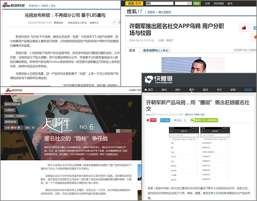Click the red thumbs-up like icon on the Sohu article

pyautogui.click(x=244, y=28)
